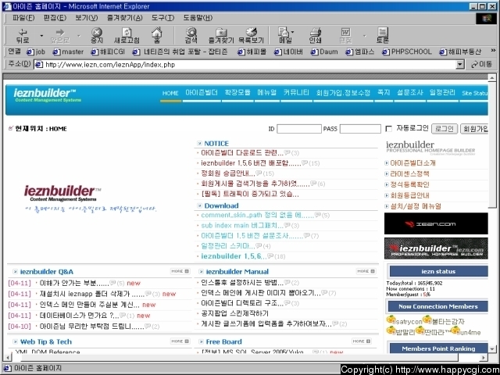
Task: Select the 커뮤니티 navigation tab
Action: [296, 92]
